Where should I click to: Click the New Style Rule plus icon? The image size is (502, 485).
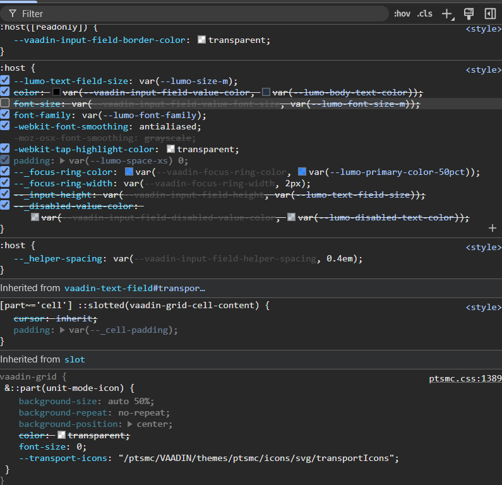tap(447, 13)
